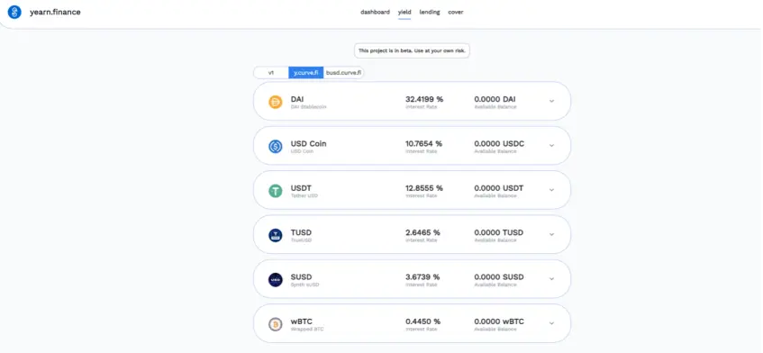The width and height of the screenshot is (763, 353).
Task: Click the SUSD coin icon
Action: pyautogui.click(x=276, y=279)
